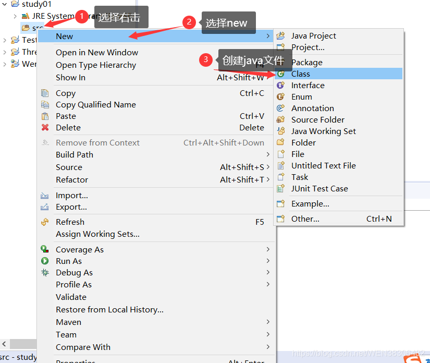Click the Example... wizard icon
Image resolution: width=430 pixels, height=363 pixels.
tap(280, 203)
